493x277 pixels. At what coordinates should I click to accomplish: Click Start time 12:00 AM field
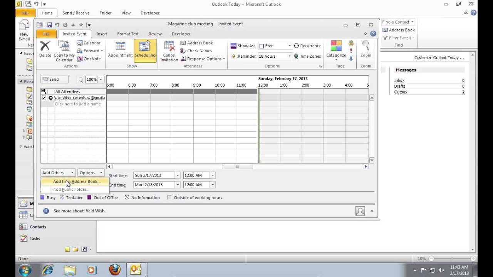[196, 175]
